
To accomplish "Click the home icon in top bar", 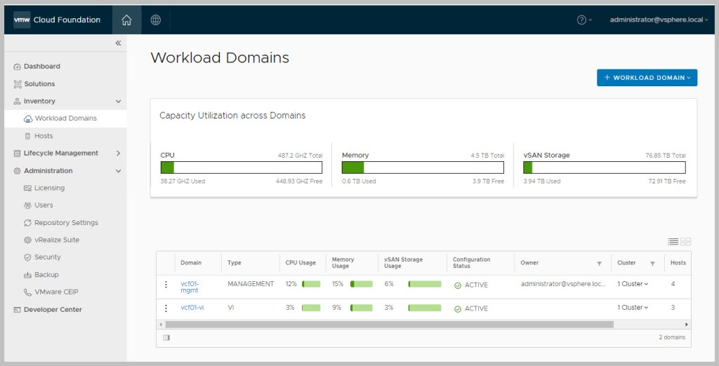I will (126, 20).
